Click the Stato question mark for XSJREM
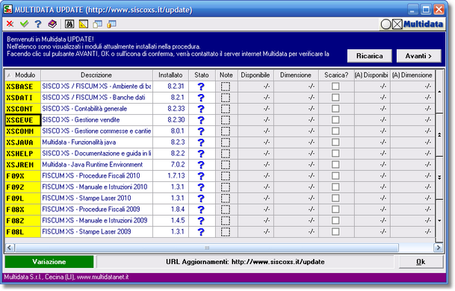 201,165
